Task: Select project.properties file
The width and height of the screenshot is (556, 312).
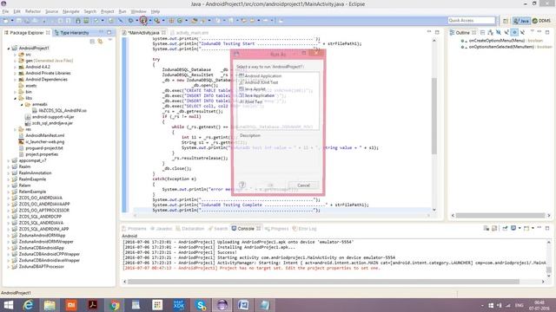Action: pos(42,154)
